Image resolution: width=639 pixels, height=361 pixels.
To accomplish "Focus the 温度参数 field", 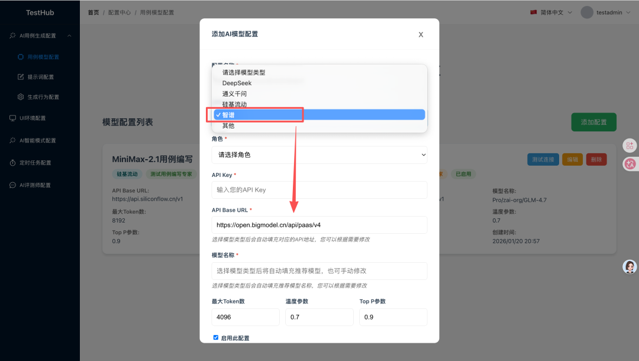I will [319, 317].
